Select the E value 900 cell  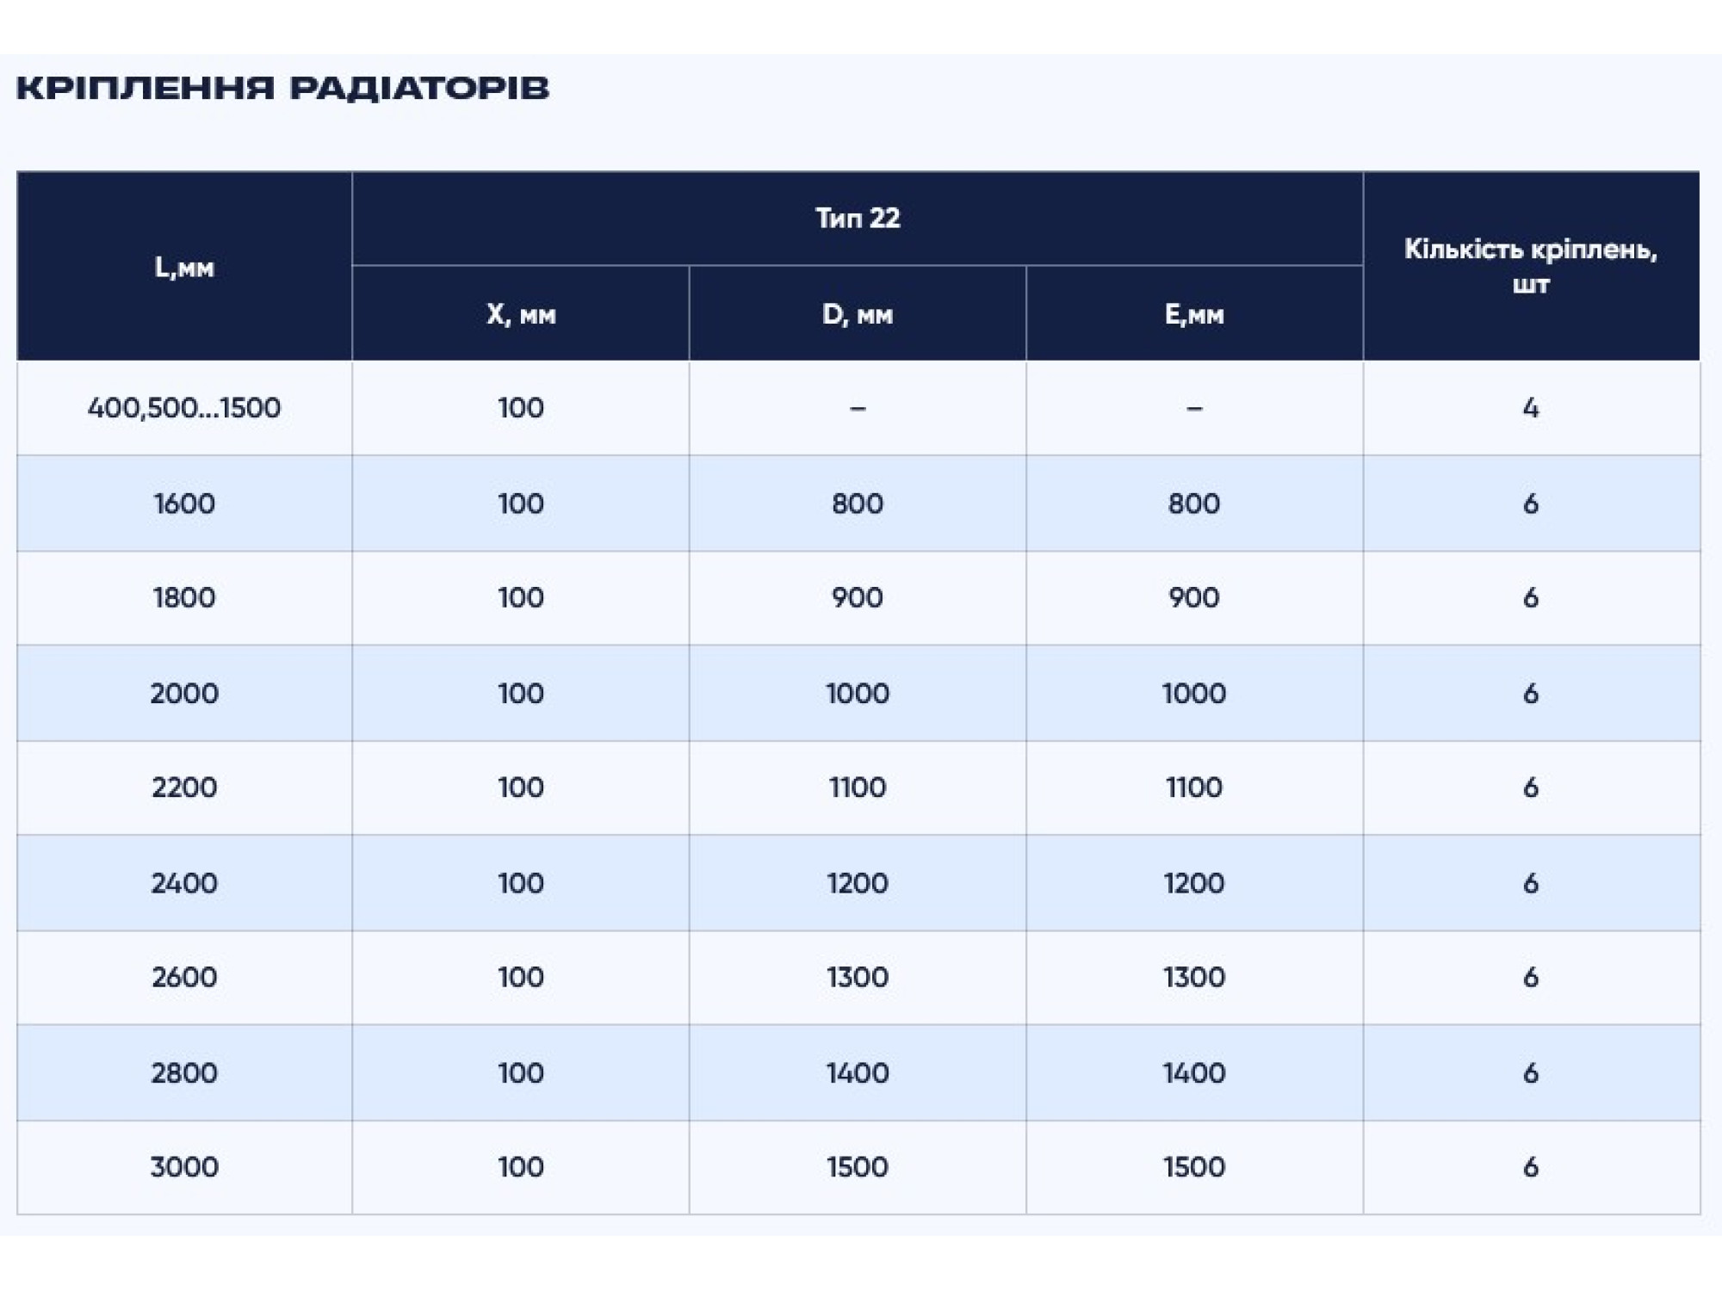pos(1194,598)
